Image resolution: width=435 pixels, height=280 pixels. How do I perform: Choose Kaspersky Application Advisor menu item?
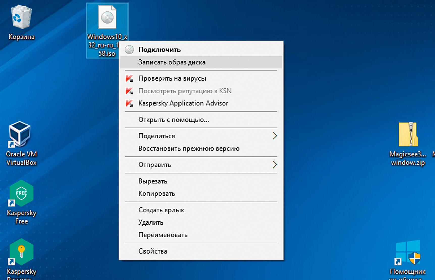tap(183, 103)
